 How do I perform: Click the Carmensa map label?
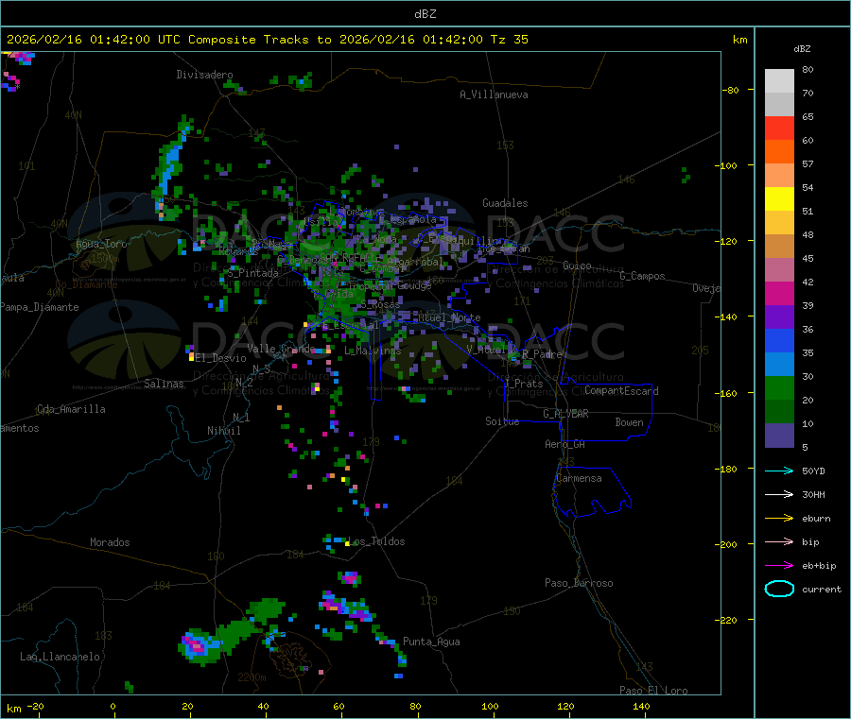tap(579, 478)
